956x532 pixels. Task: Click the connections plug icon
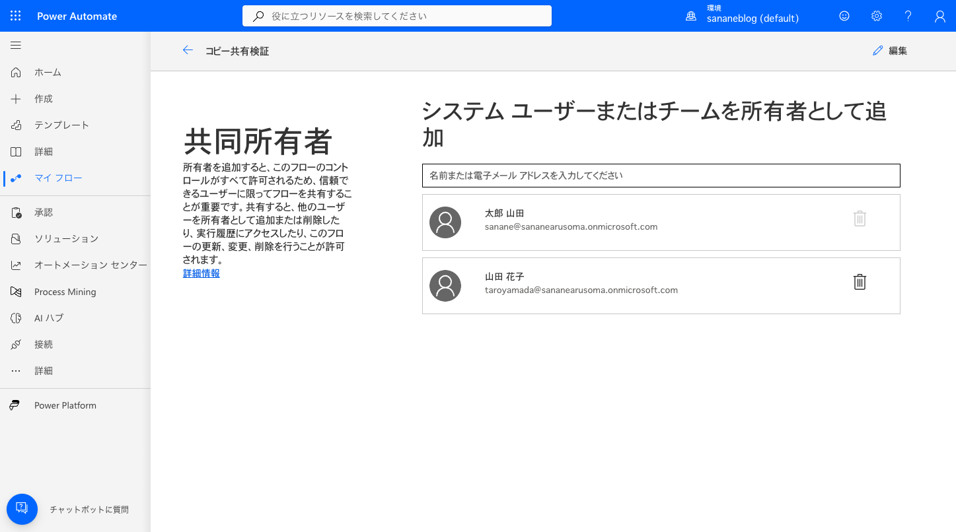coord(16,344)
